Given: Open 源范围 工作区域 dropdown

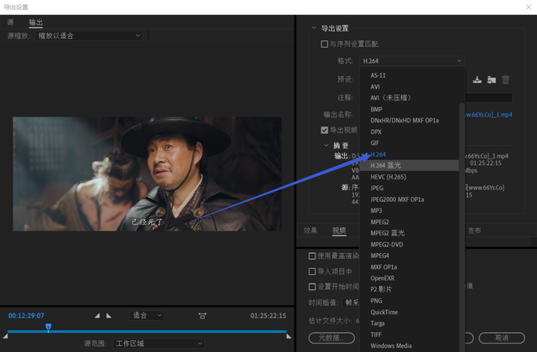Looking at the screenshot, I should [x=159, y=343].
